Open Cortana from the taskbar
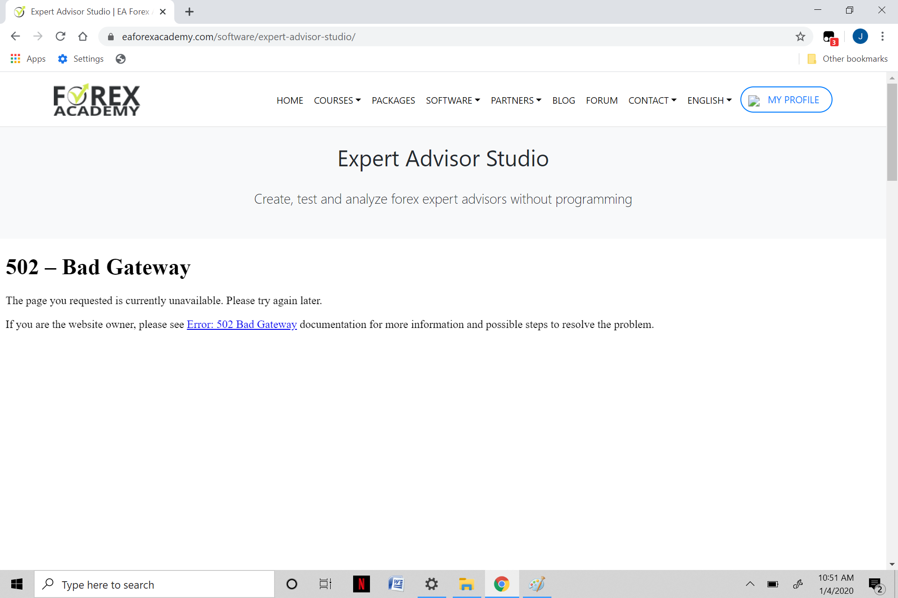 tap(292, 584)
